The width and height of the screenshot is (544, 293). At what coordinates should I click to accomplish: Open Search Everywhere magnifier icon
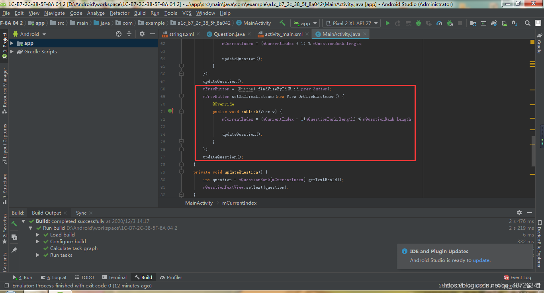[527, 23]
